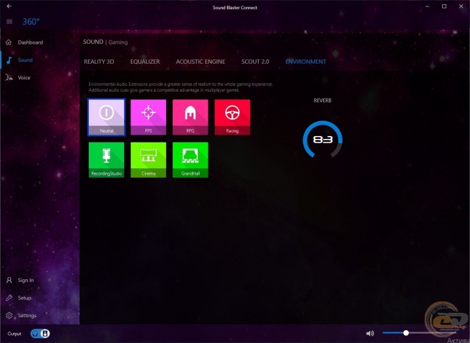470x343 pixels.
Task: Close the Sound Blaster Connect window
Action: 461,6
